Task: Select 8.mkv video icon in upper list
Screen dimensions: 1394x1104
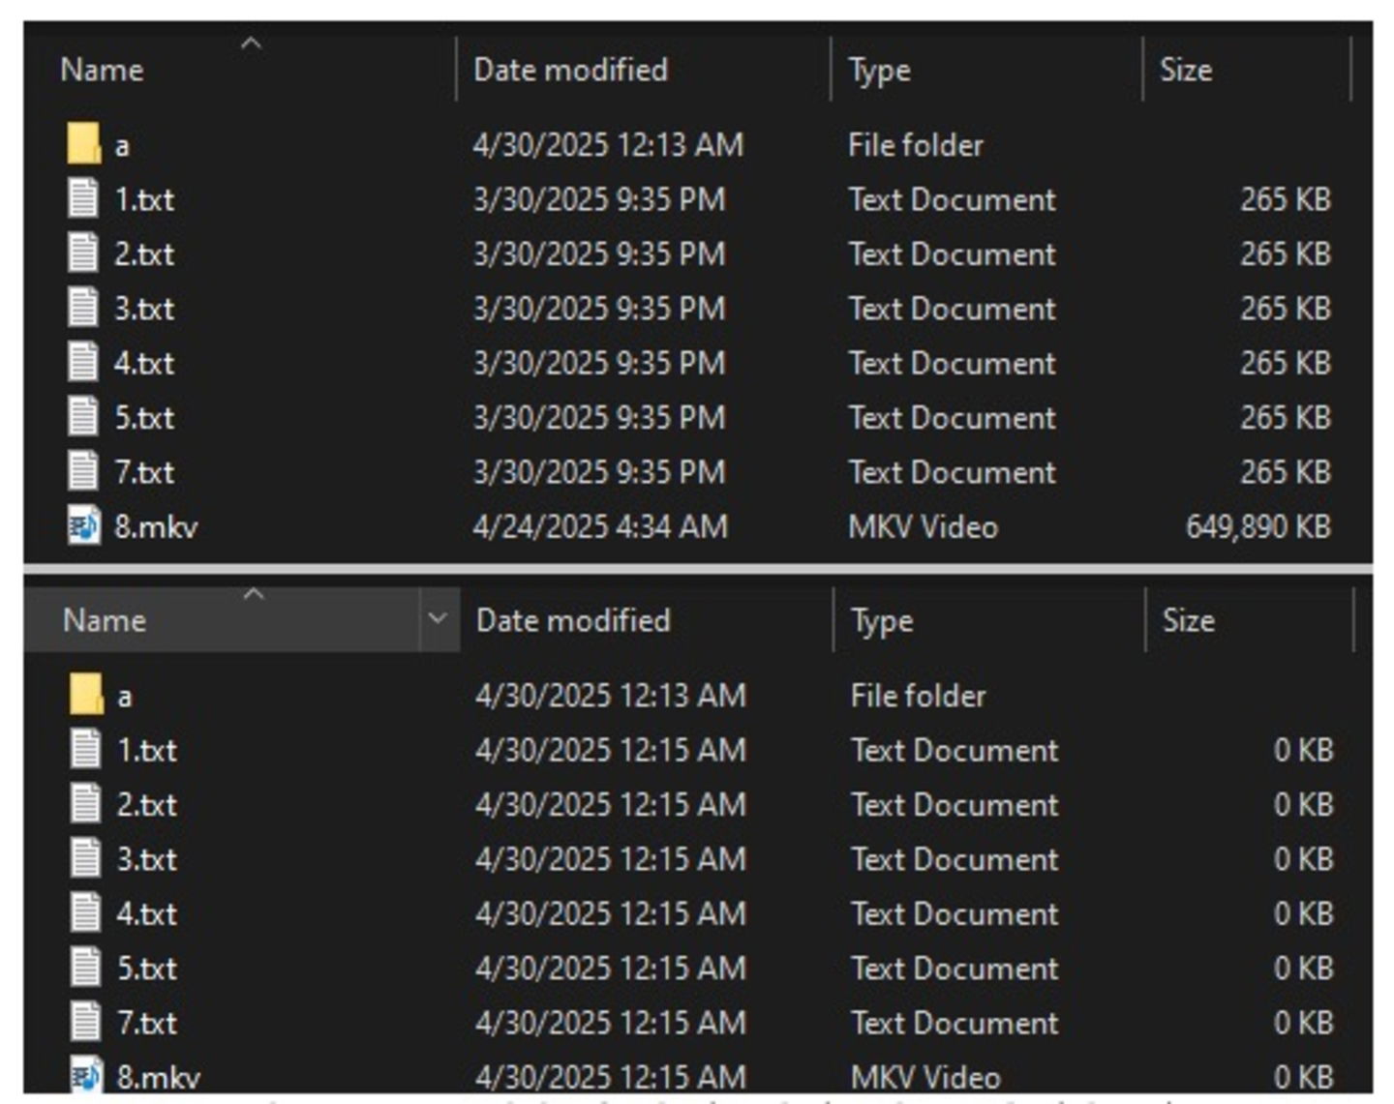Action: [83, 525]
